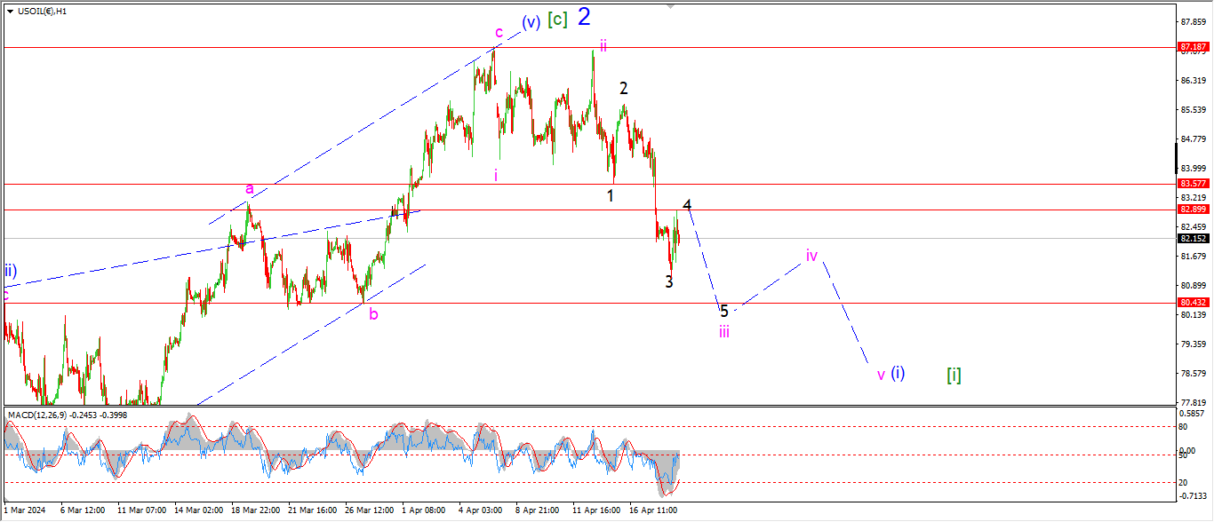Select the blue (v) label near the top
The height and width of the screenshot is (522, 1214).
click(531, 22)
